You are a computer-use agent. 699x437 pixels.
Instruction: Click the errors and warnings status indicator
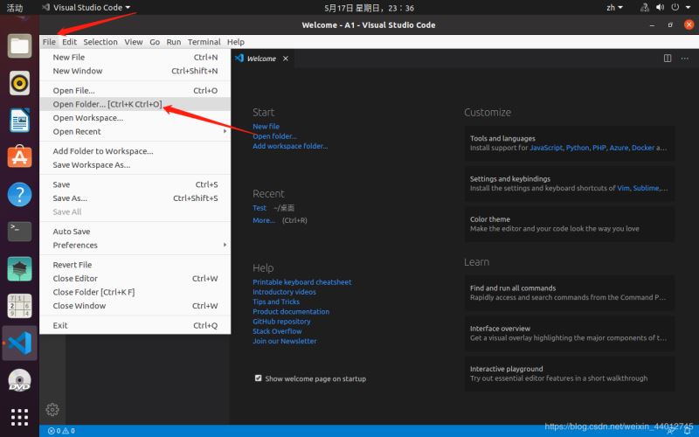pos(61,431)
